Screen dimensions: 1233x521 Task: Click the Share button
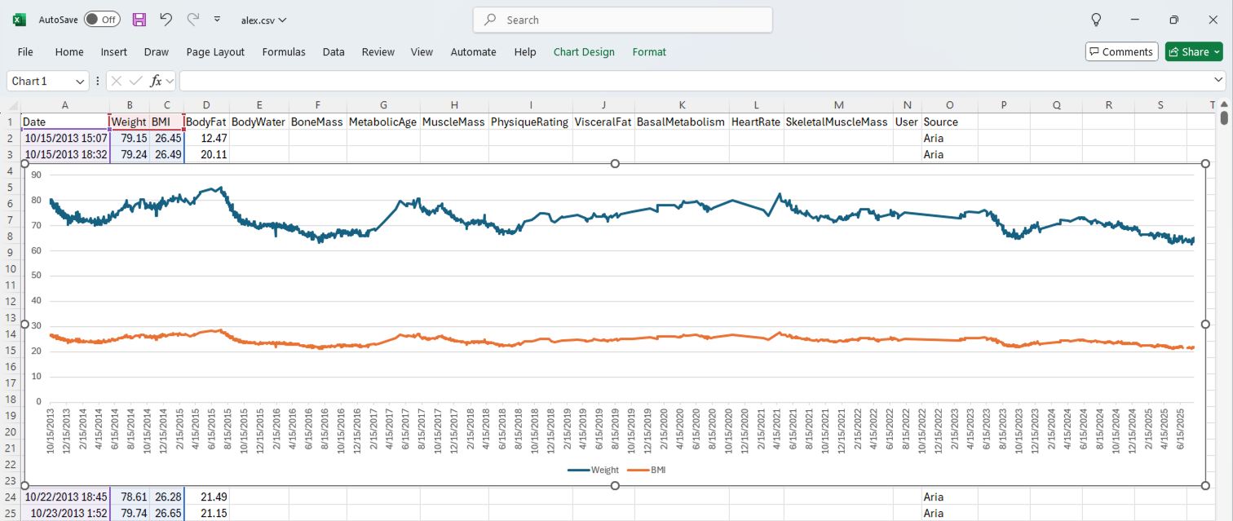click(x=1194, y=51)
